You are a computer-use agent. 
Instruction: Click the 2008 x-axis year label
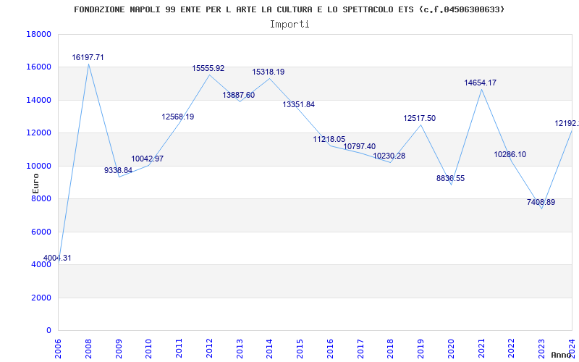[x=88, y=349]
